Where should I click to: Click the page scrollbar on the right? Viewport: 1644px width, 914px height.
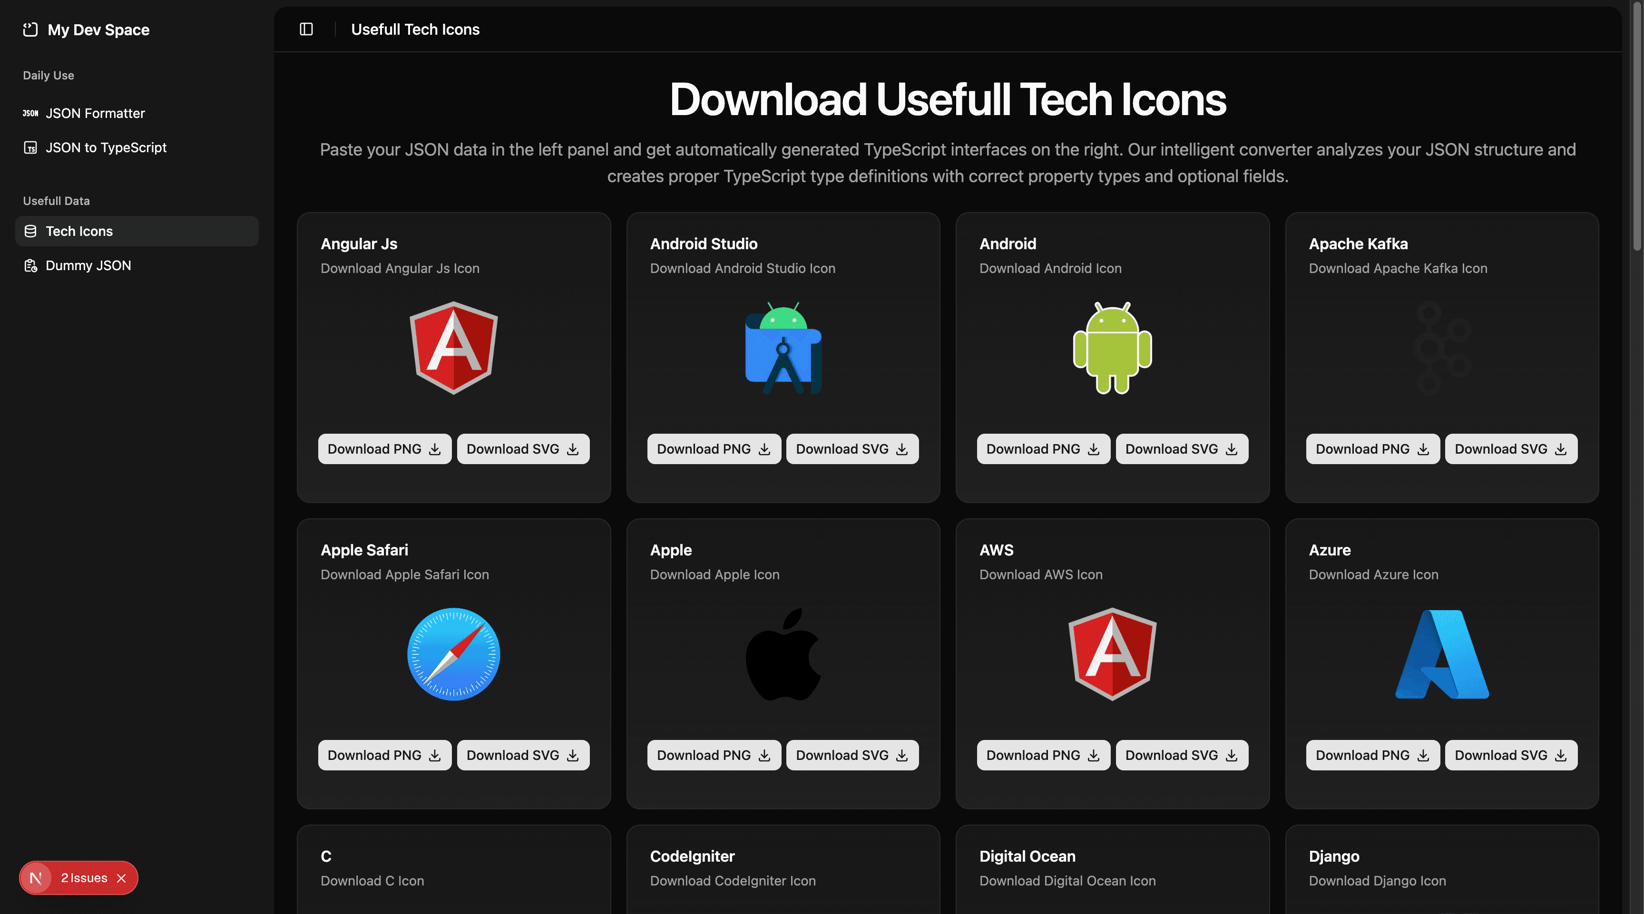coord(1638,127)
